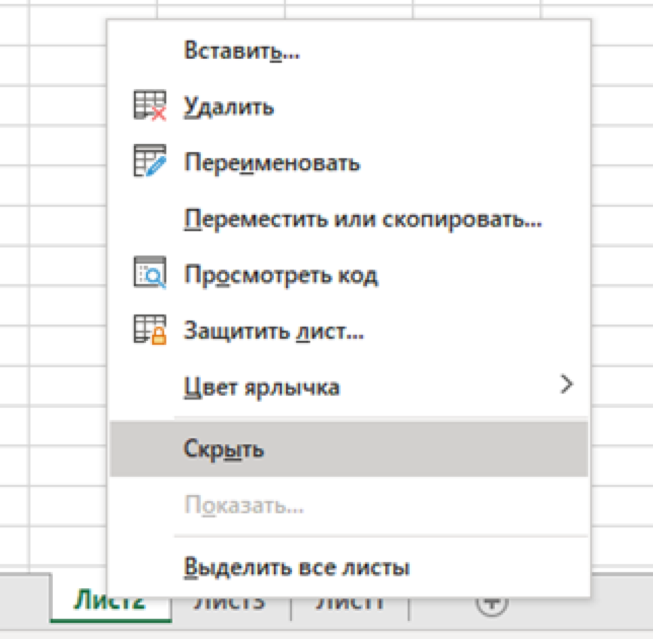Open Переместить или скопировать... dialog

tap(364, 219)
